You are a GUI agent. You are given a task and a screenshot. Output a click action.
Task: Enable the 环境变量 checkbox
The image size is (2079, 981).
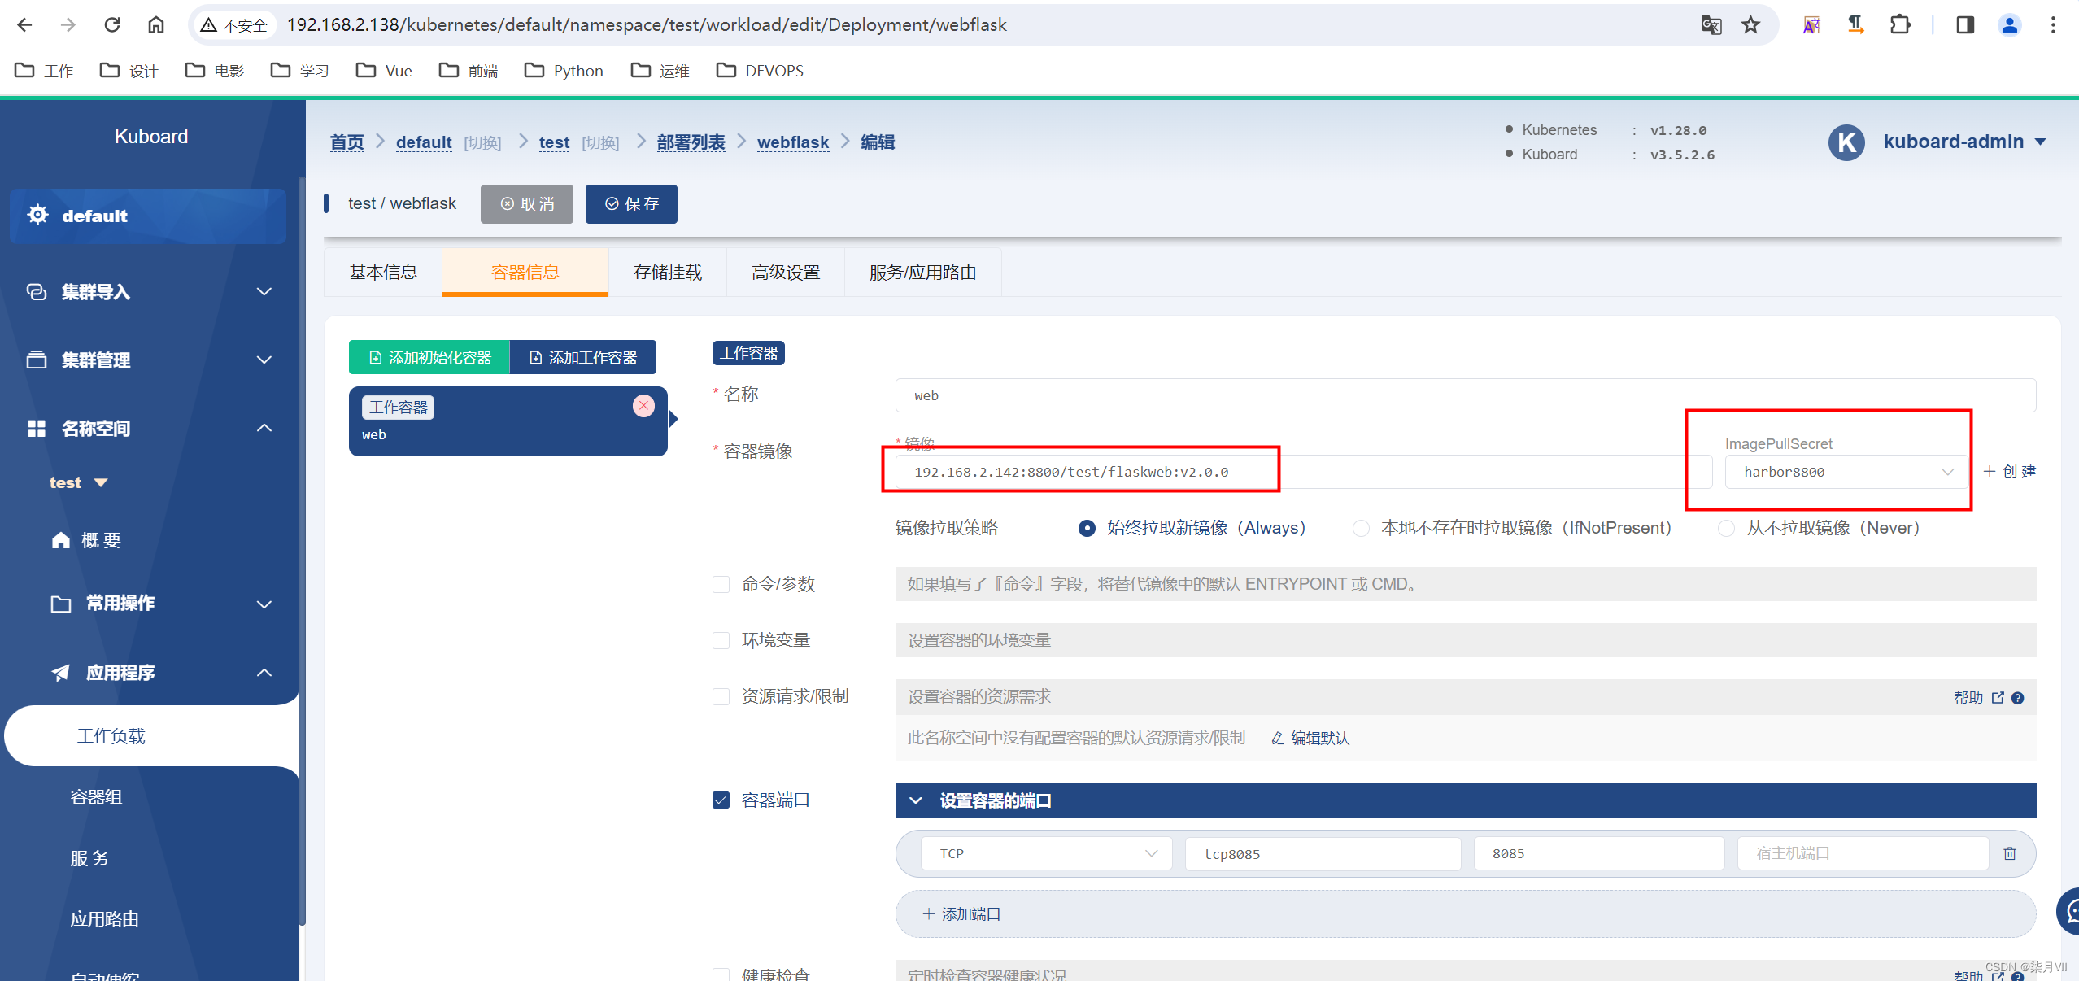[721, 640]
